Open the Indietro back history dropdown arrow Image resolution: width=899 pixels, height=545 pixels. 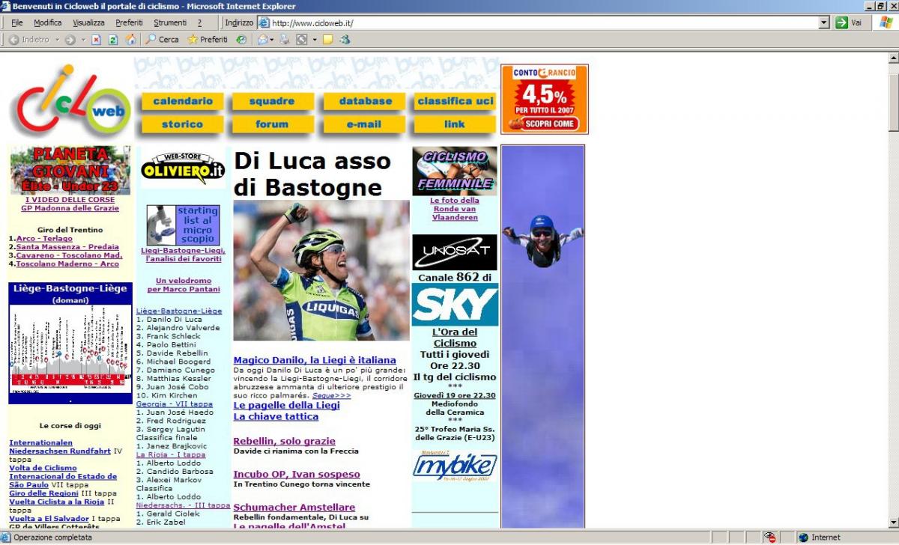coord(57,40)
